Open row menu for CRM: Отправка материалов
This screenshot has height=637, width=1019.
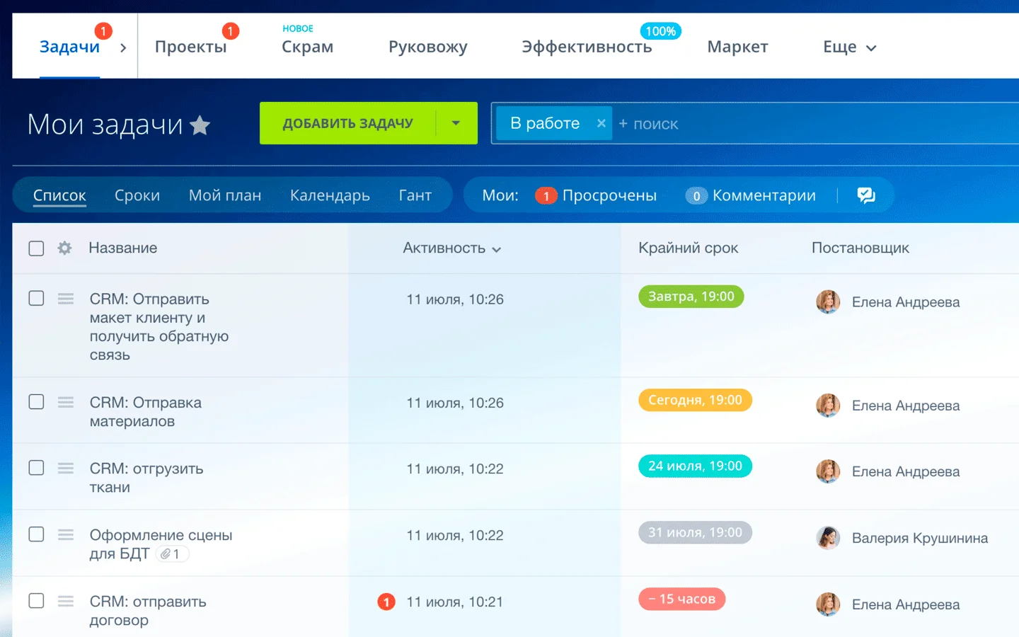point(65,402)
